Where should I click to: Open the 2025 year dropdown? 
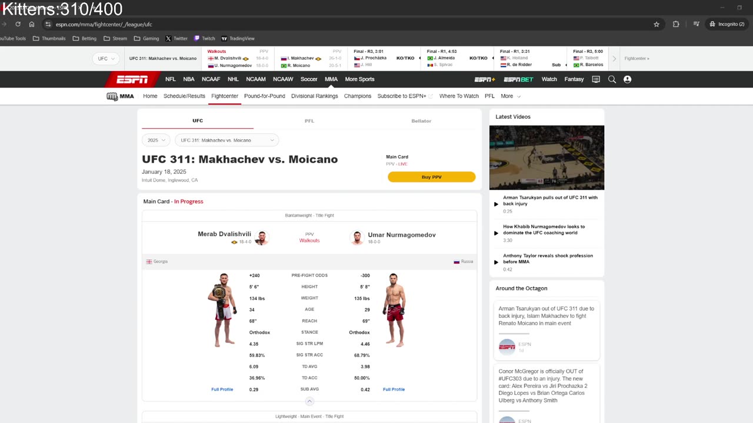click(x=156, y=140)
